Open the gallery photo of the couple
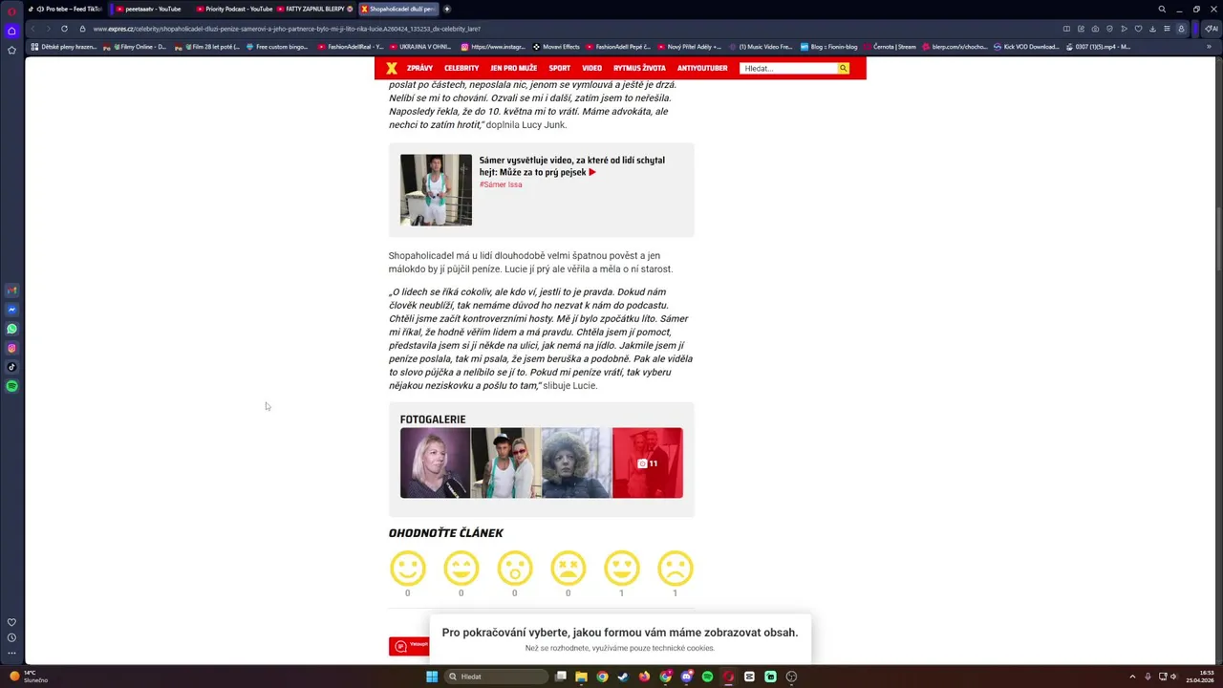Viewport: 1223px width, 688px height. point(505,462)
